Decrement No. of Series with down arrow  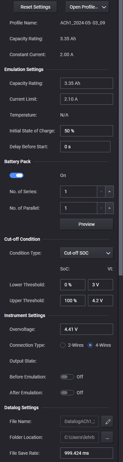coord(101,191)
